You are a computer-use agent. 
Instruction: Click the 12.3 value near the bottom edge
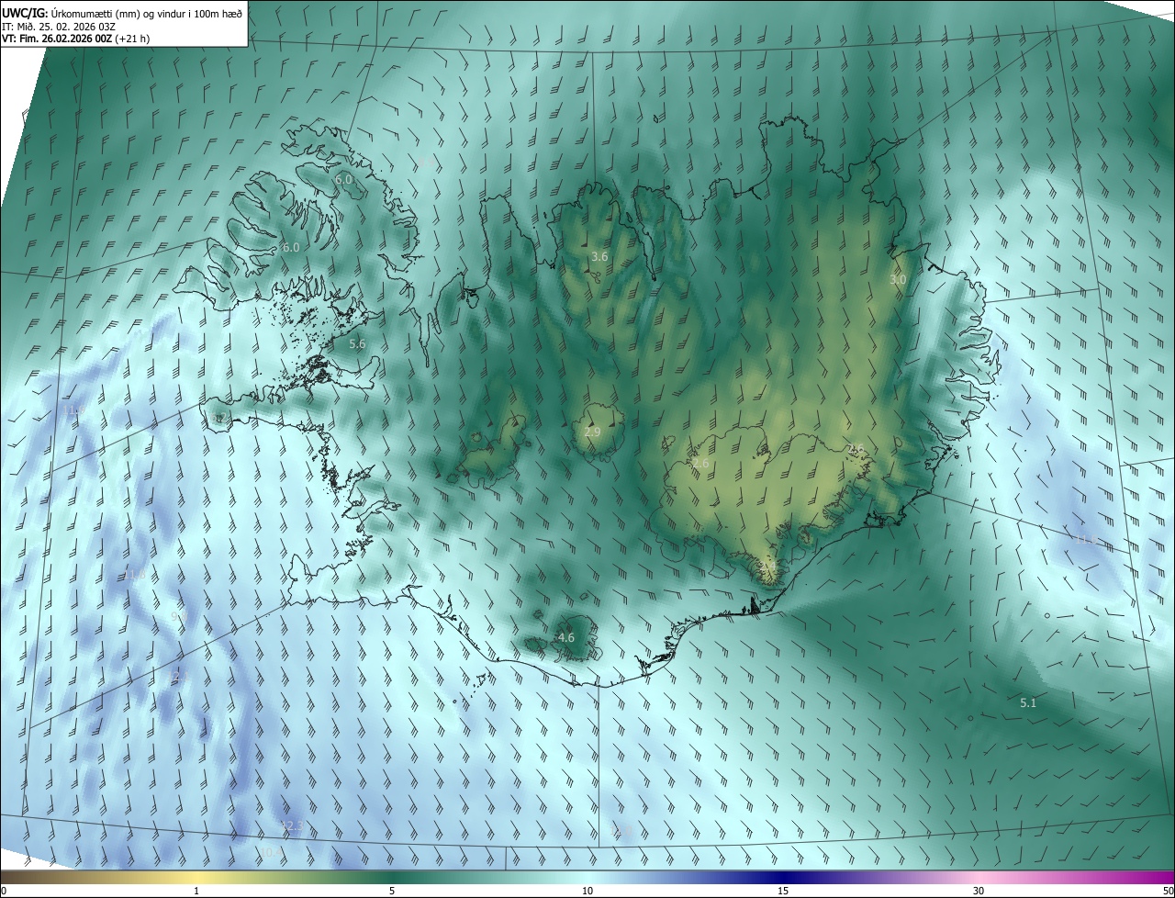[x=291, y=825]
